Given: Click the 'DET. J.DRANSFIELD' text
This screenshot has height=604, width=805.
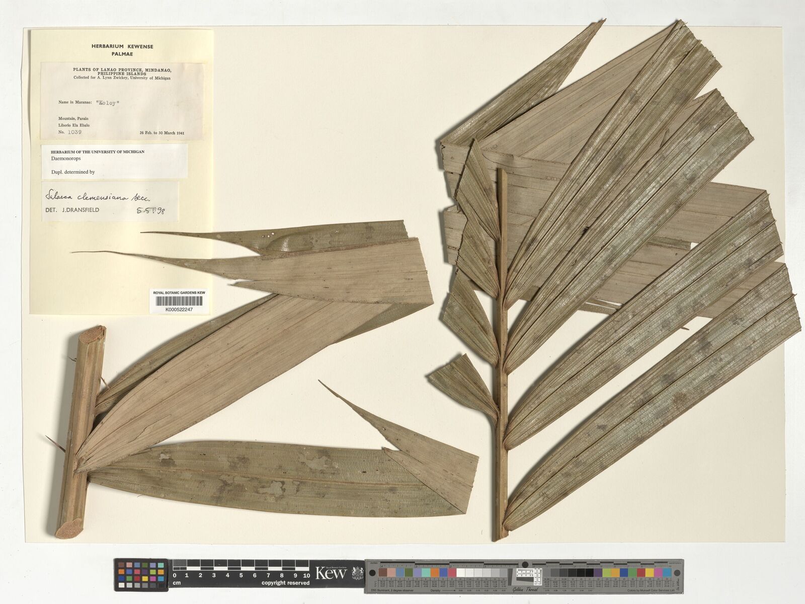Looking at the screenshot, I should tap(72, 210).
